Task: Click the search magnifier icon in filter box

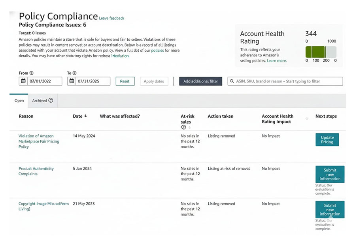Action: pos(232,81)
